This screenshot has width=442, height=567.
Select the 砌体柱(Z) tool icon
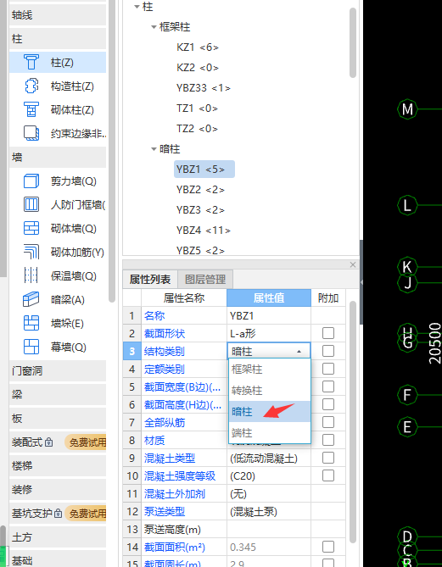coord(31,109)
